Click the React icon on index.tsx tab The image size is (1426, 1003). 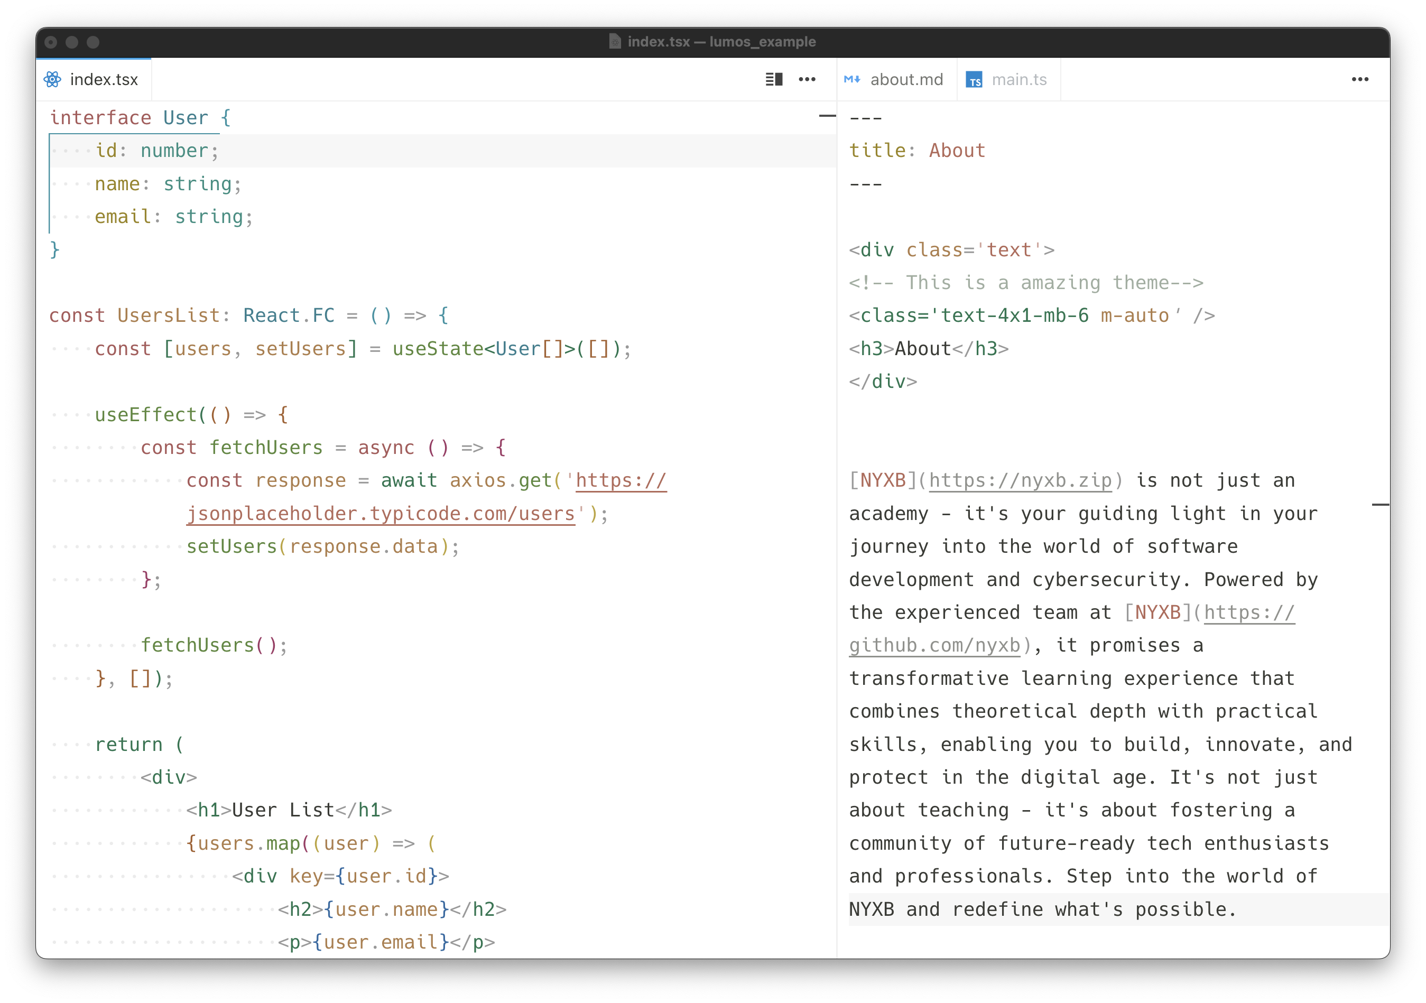coord(53,79)
